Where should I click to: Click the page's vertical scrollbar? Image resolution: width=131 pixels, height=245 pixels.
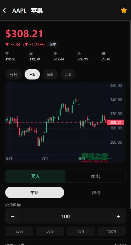(x=130, y=115)
